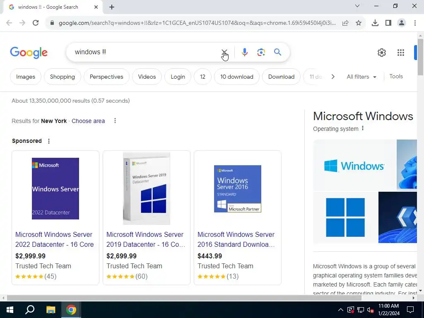Open the Windows logo wordmark image
Image resolution: width=424 pixels, height=318 pixels.
(354, 165)
